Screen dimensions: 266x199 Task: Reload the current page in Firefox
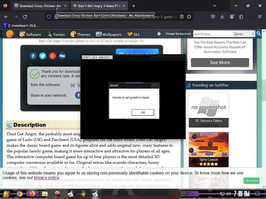point(25,17)
